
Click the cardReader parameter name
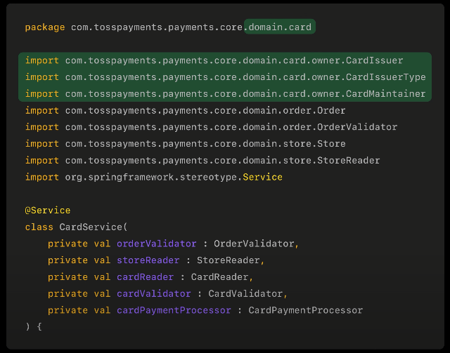pyautogui.click(x=146, y=277)
